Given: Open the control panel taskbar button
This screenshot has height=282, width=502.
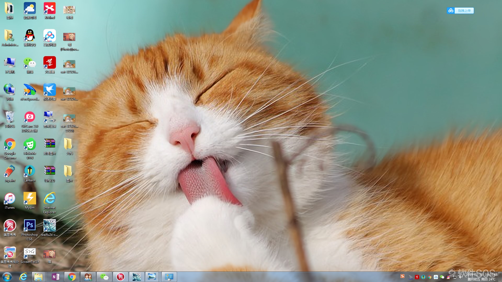Looking at the screenshot, I should pos(169,277).
